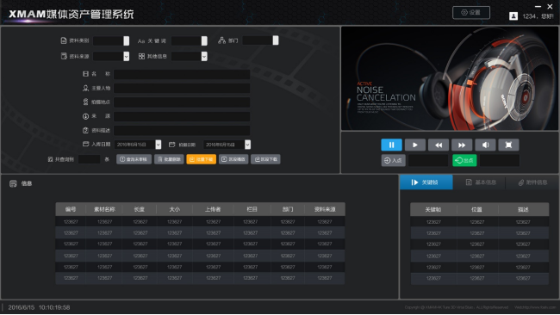The width and height of the screenshot is (560, 315).
Task: Click the 批量删除 button
Action: [x=169, y=159]
